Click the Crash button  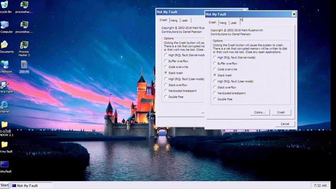pos(281,112)
